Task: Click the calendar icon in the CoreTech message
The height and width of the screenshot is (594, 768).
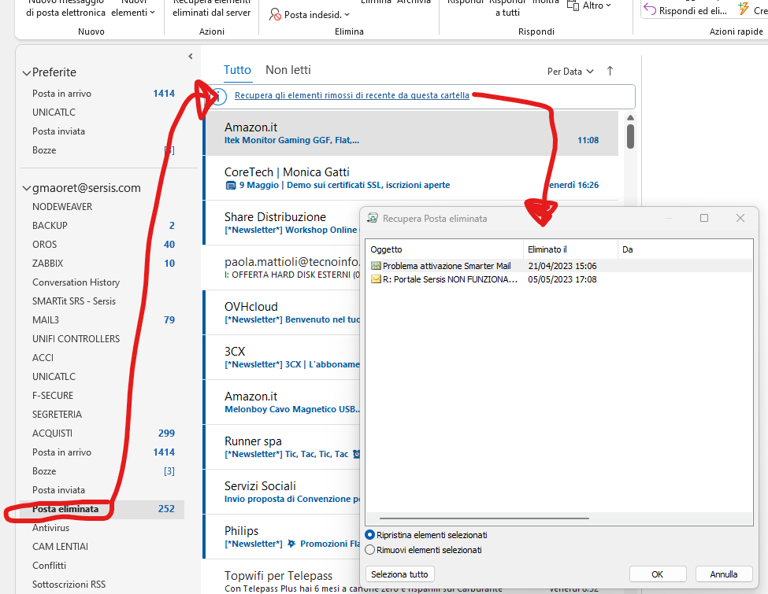Action: pos(231,186)
